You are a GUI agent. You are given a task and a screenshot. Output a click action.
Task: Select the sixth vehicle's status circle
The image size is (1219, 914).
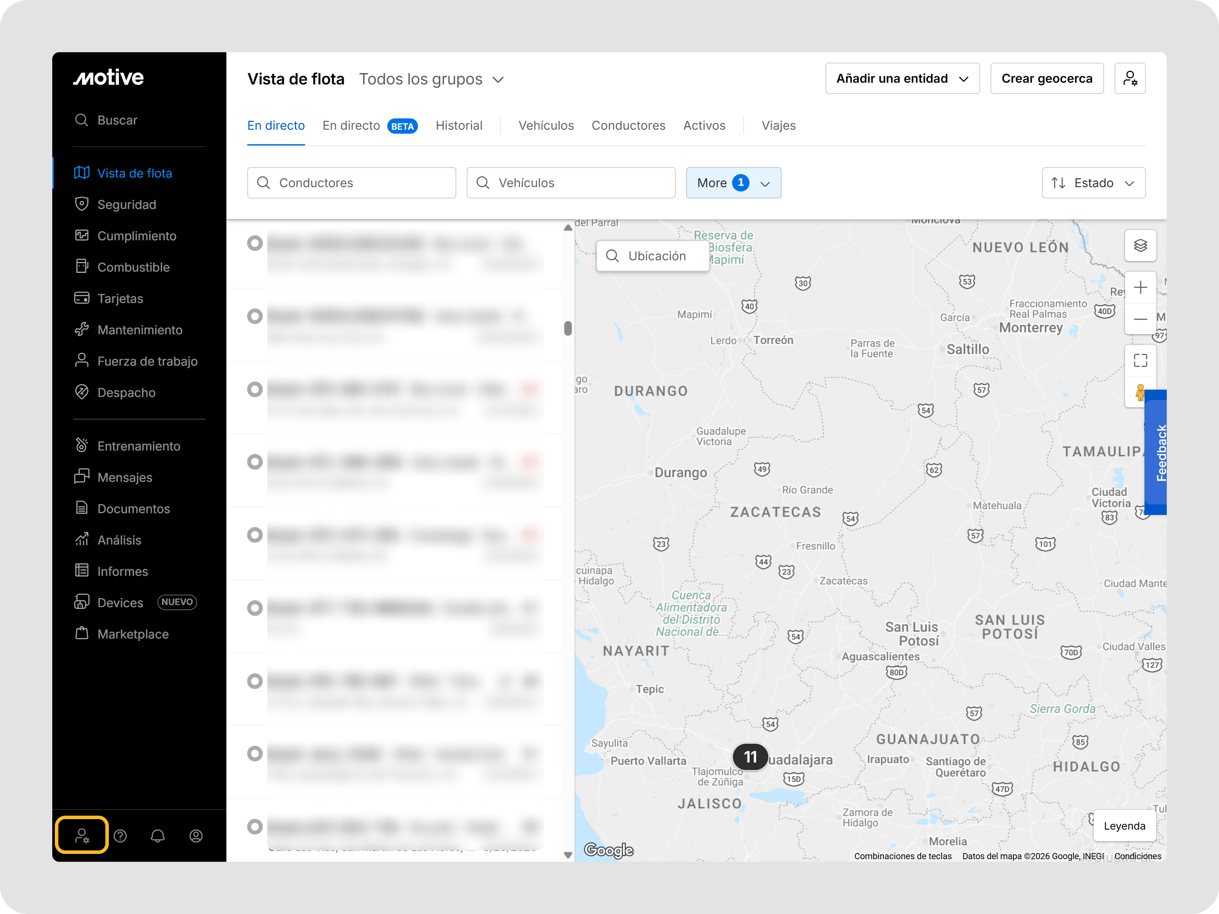click(x=255, y=608)
